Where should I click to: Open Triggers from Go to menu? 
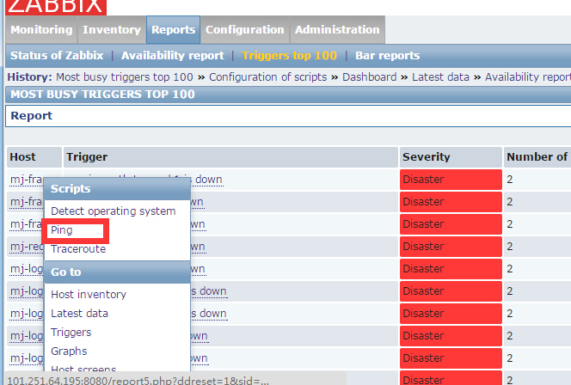point(71,333)
